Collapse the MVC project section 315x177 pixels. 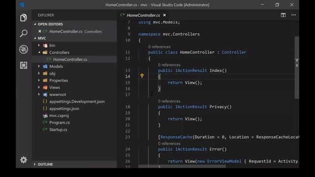pyautogui.click(x=35, y=38)
